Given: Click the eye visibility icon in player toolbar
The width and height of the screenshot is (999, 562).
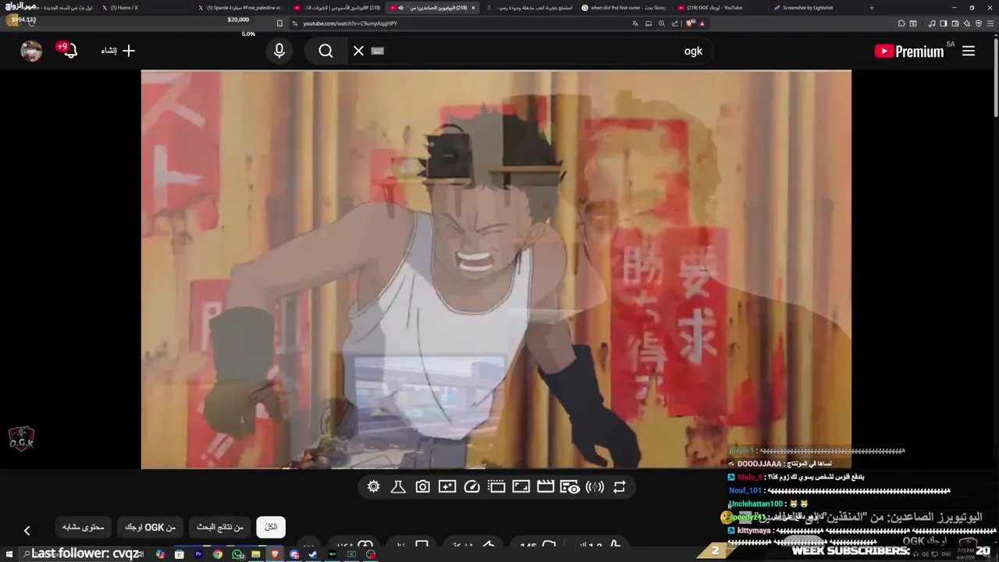Looking at the screenshot, I should (571, 487).
